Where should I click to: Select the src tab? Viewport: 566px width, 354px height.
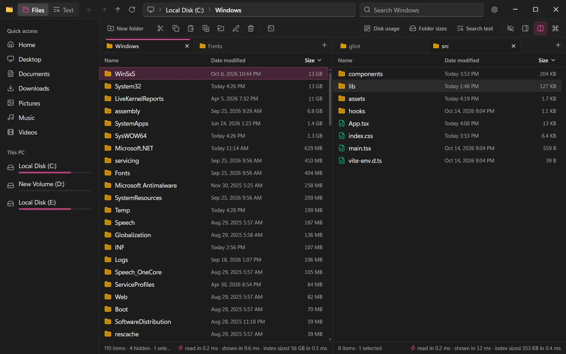[474, 46]
